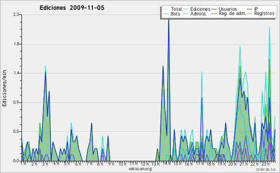This screenshot has height=173, width=280.
Task: Click the '3 h' x-axis label
Action: coord(45,164)
